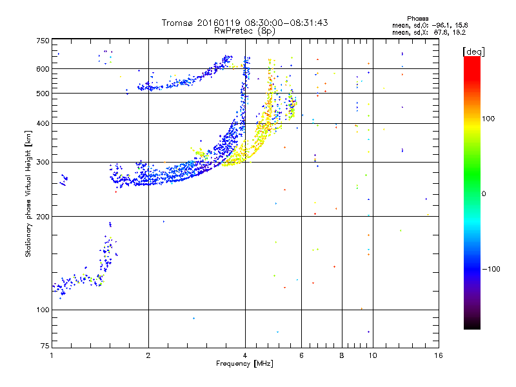Click the rainbow phase color bar
Image resolution: width=516 pixels, height=387 pixels.
472,192
